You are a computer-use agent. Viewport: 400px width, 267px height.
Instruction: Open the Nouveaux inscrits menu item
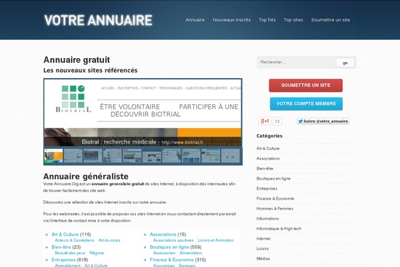(x=231, y=19)
